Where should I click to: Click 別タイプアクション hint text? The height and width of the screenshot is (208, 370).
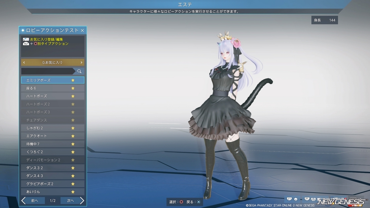click(53, 44)
